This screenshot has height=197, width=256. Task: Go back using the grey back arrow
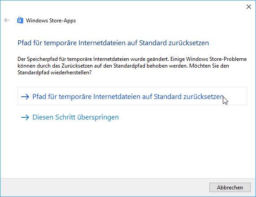point(7,21)
